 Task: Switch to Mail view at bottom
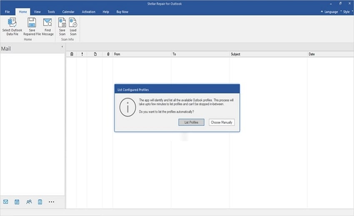(6, 202)
